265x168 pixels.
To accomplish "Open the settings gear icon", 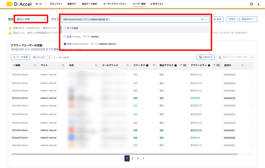I will point(251,4).
